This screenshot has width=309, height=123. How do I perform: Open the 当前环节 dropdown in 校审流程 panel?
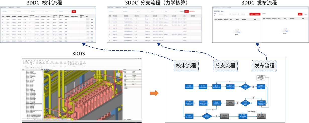click(x=64, y=11)
